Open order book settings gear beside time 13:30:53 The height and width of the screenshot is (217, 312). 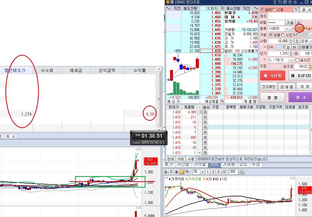tap(222, 8)
